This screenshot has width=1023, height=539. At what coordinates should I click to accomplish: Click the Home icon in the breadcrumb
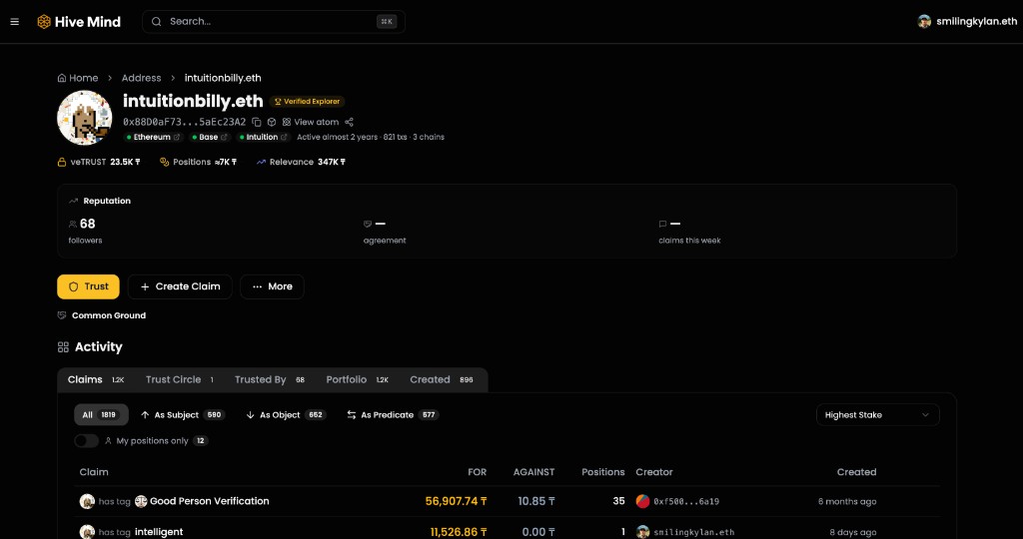click(61, 78)
